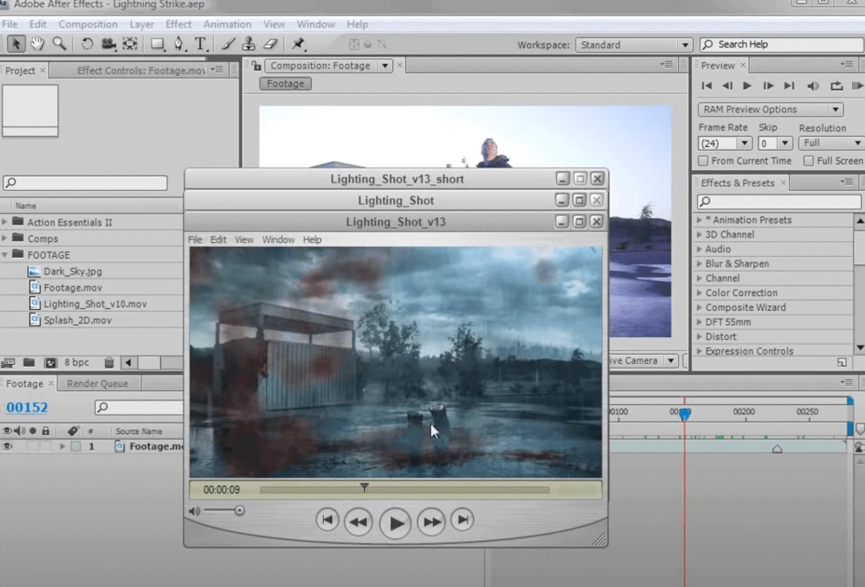Change the Resolution dropdown from Full
The height and width of the screenshot is (587, 865).
(859, 142)
